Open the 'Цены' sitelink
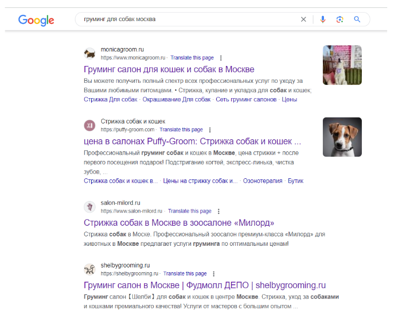The image size is (402, 316). pyautogui.click(x=290, y=99)
